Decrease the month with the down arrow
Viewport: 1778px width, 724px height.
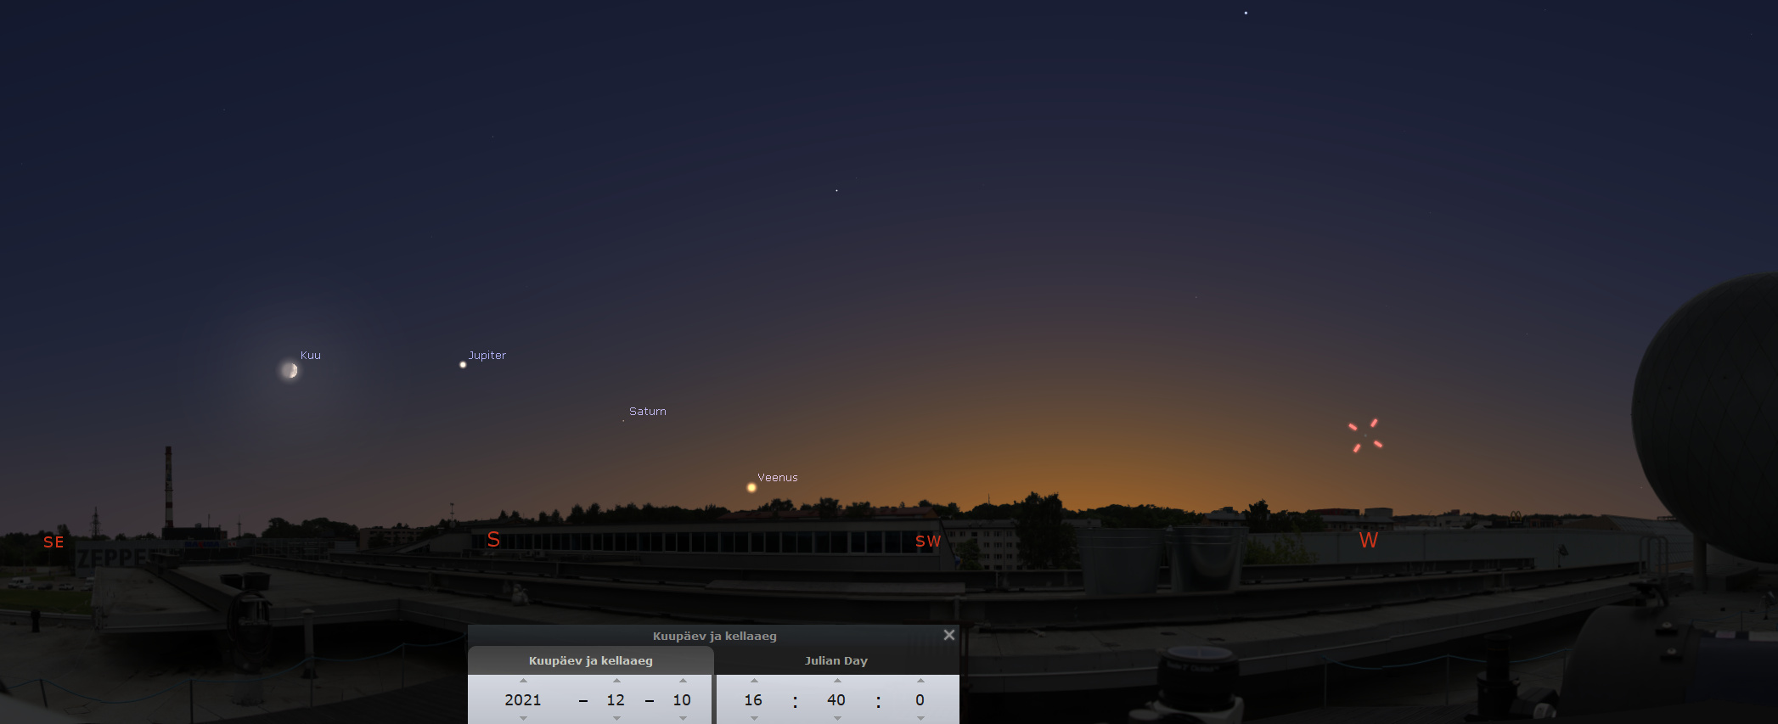click(616, 718)
